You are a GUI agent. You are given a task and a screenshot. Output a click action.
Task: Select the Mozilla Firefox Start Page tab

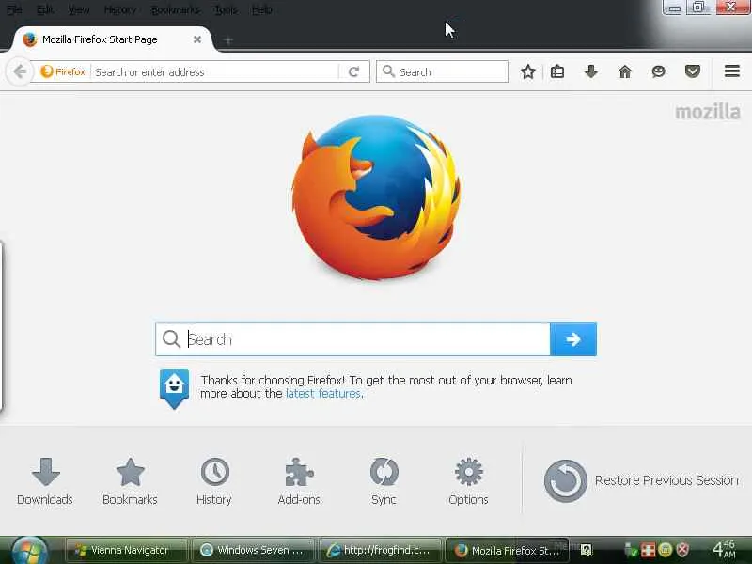pos(113,39)
